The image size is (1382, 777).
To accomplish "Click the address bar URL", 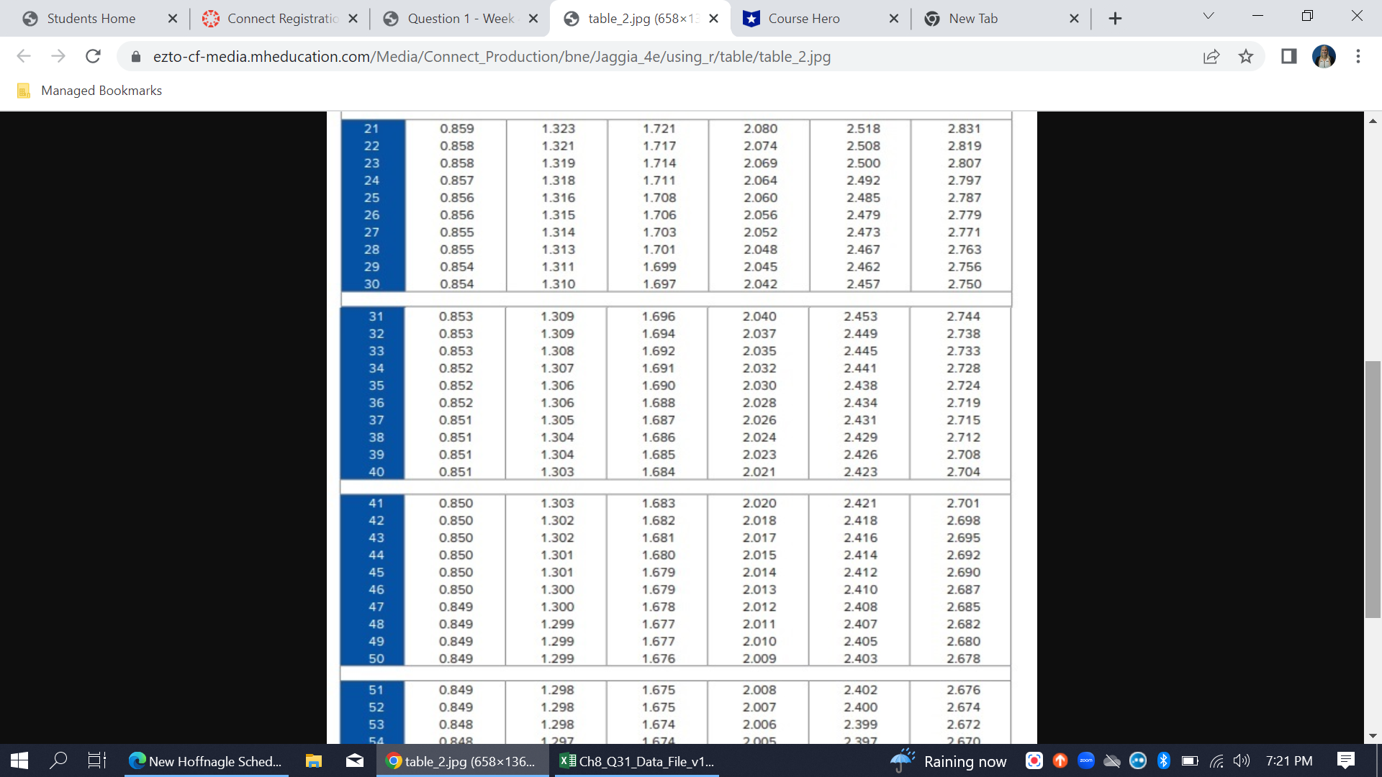I will tap(492, 56).
